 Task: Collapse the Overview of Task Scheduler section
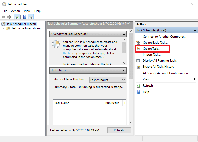(x=124, y=34)
